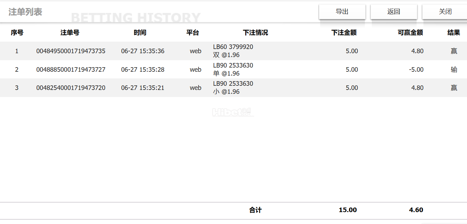Click the 小 @1.96 odds text
The width and height of the screenshot is (467, 224).
(x=226, y=92)
